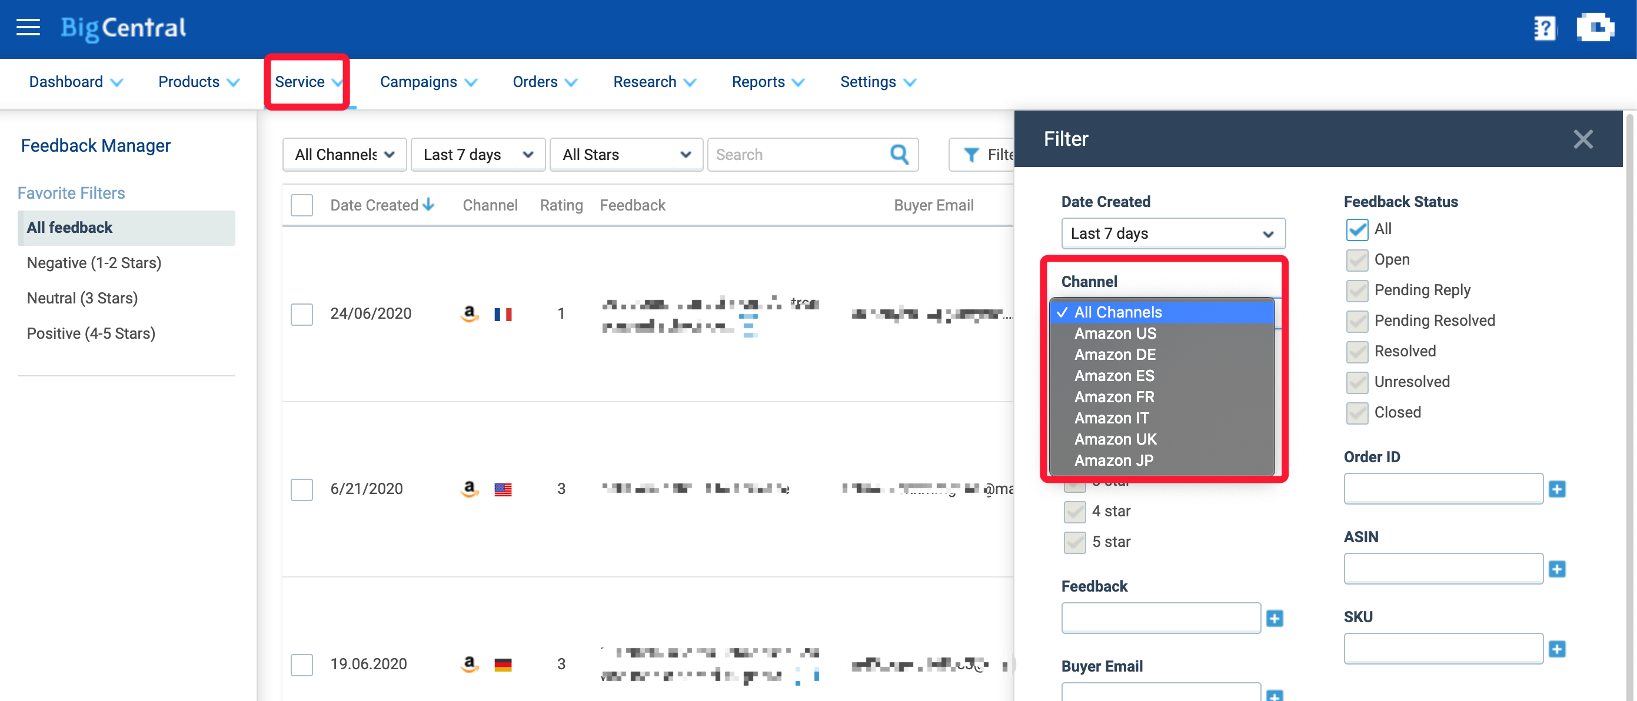Click US flag on 6/21/2020 row
The height and width of the screenshot is (701, 1637).
click(x=503, y=489)
